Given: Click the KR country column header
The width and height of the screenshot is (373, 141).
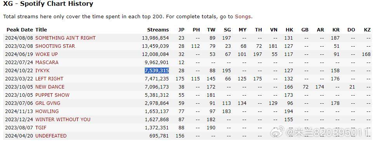Looking at the screenshot, I should click(x=336, y=30).
